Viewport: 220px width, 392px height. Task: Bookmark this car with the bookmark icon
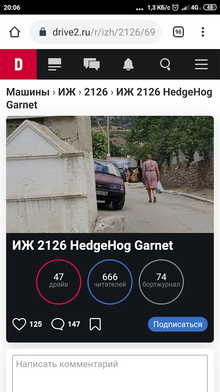95,324
